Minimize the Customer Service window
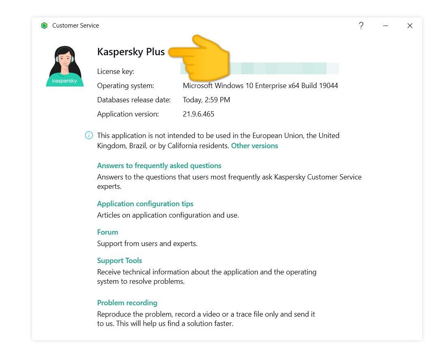This screenshot has width=440, height=354. [385, 26]
